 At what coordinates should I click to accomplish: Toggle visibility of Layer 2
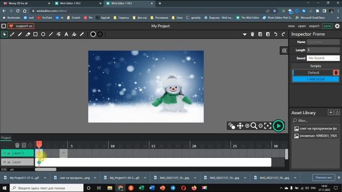click(x=5, y=153)
